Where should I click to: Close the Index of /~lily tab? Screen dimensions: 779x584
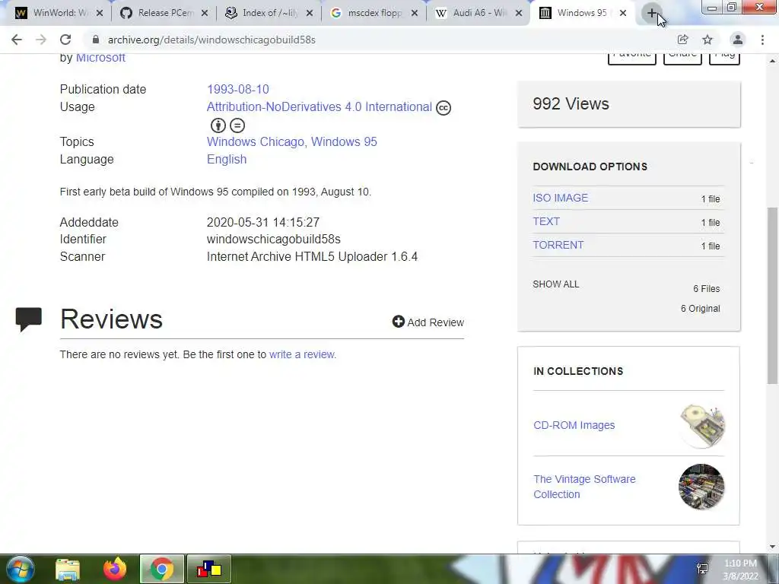click(310, 14)
